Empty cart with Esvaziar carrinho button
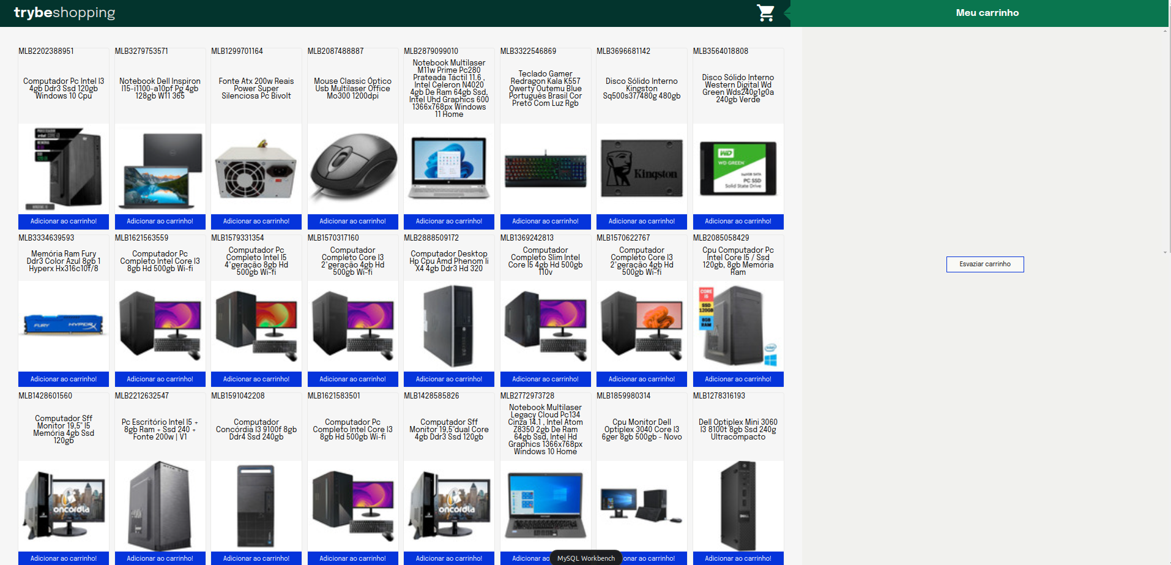 985,264
